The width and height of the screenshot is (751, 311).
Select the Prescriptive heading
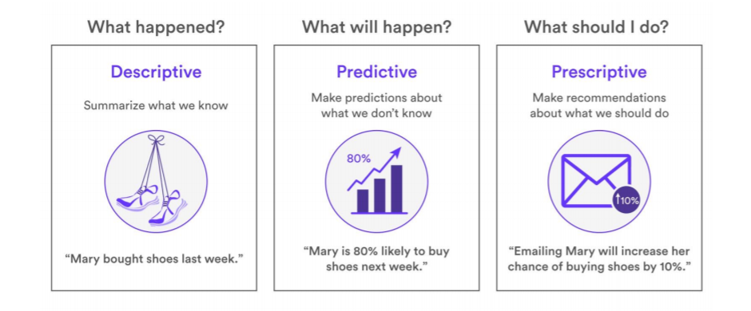tap(599, 72)
